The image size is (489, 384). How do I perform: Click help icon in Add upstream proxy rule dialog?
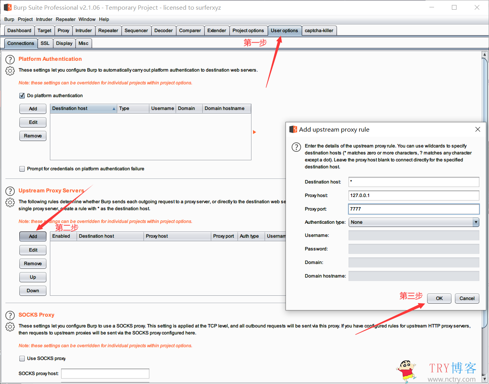296,147
